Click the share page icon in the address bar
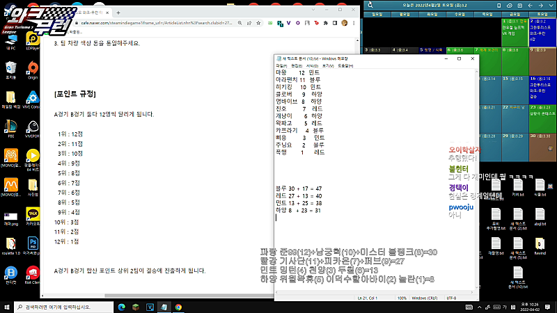This screenshot has width=557, height=313. point(249,23)
